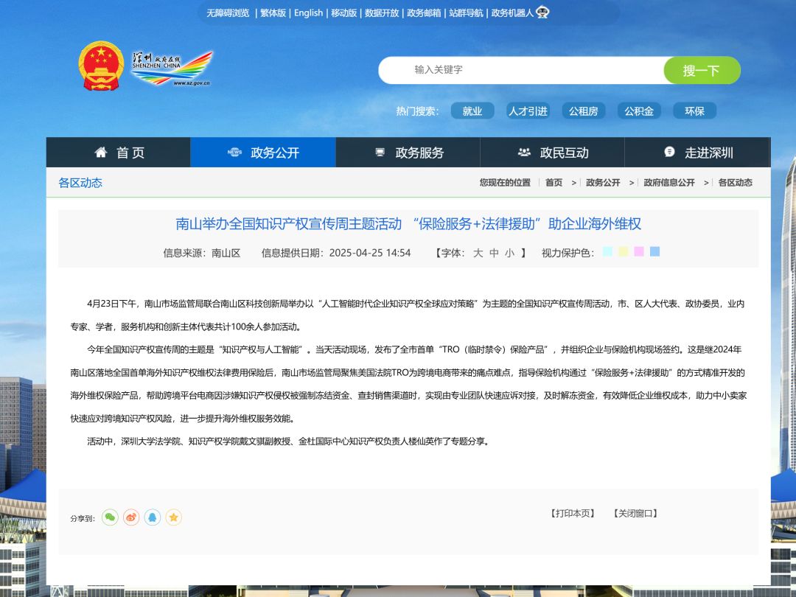Click the 打印本页 print link
The image size is (796, 597).
tap(573, 514)
